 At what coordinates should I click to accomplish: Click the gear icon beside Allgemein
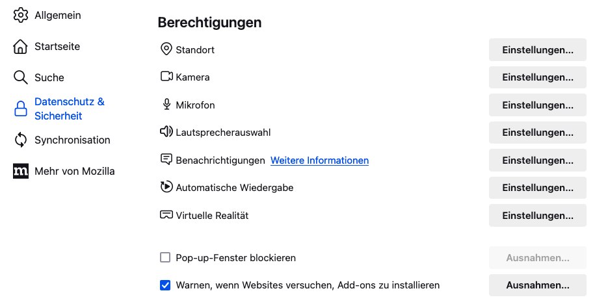[x=21, y=15]
